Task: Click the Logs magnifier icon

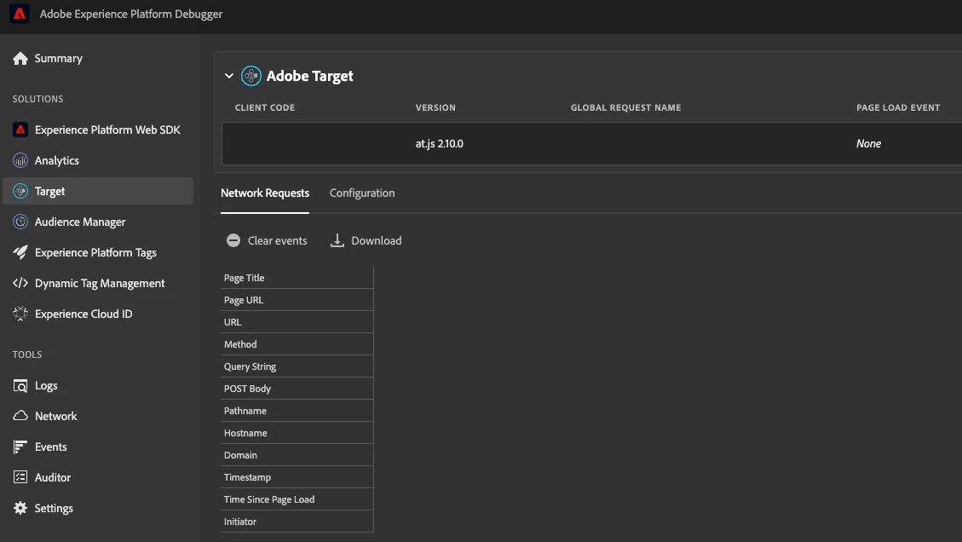Action: (20, 385)
